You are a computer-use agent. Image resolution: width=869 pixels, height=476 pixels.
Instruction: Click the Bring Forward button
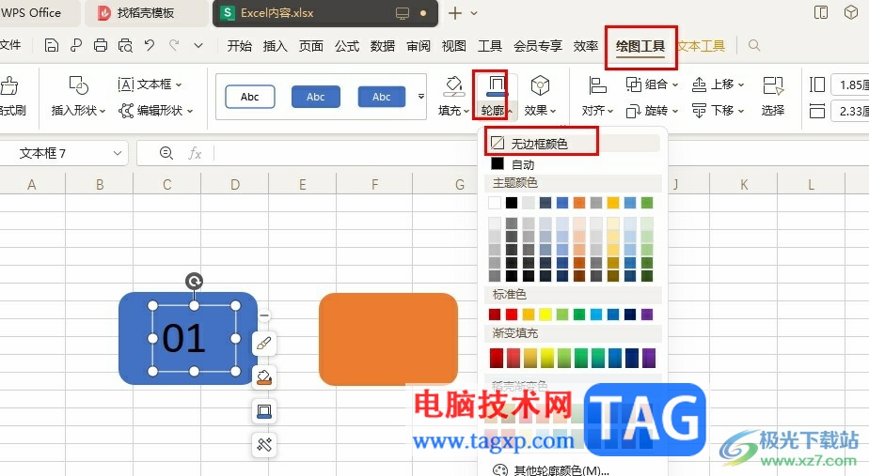pyautogui.click(x=719, y=84)
